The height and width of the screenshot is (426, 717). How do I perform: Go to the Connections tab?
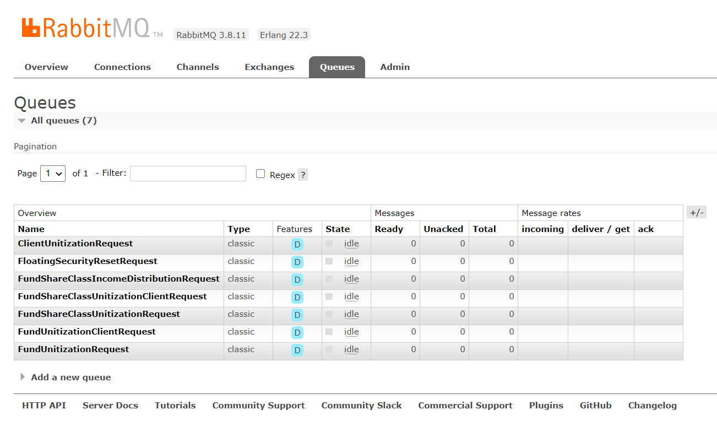pos(122,67)
